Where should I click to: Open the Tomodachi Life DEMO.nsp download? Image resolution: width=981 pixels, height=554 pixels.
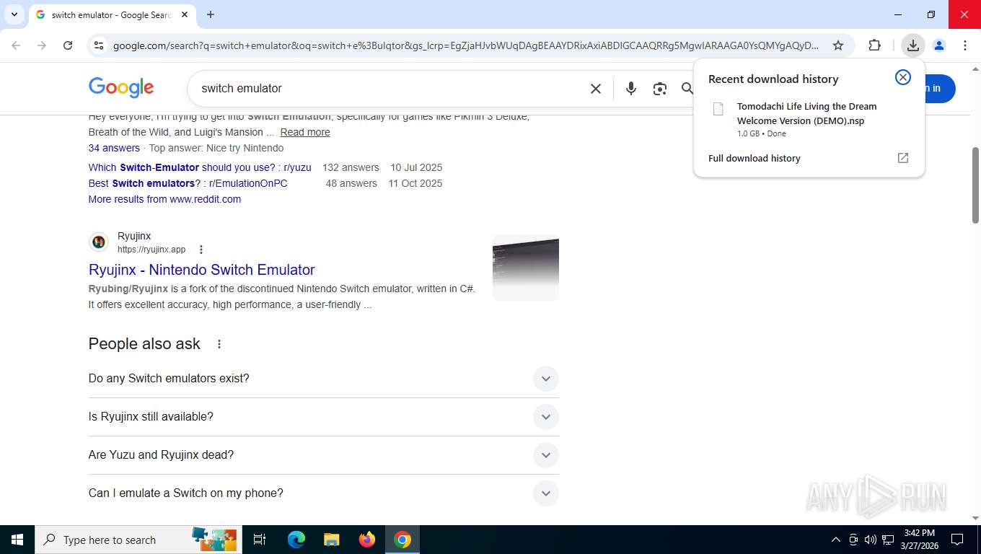click(809, 119)
